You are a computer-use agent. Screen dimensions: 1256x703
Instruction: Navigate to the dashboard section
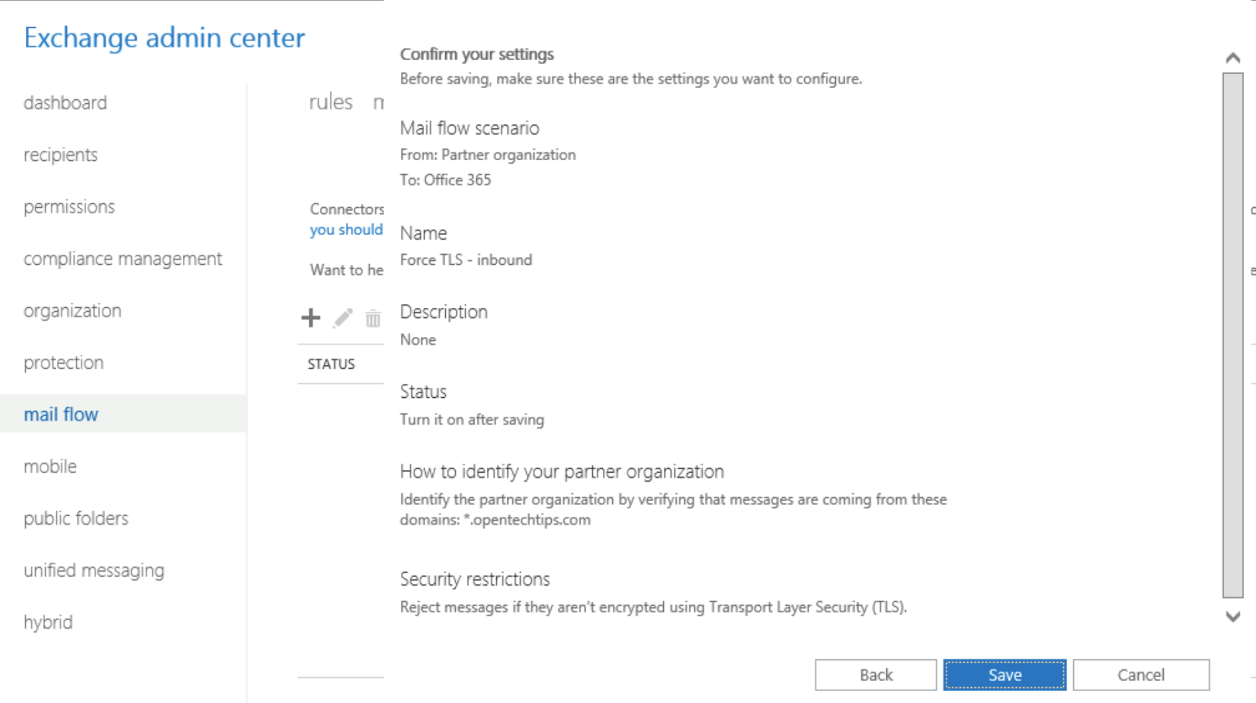tap(65, 103)
